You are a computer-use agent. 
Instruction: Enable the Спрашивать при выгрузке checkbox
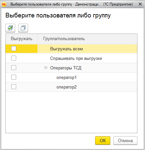(14, 58)
